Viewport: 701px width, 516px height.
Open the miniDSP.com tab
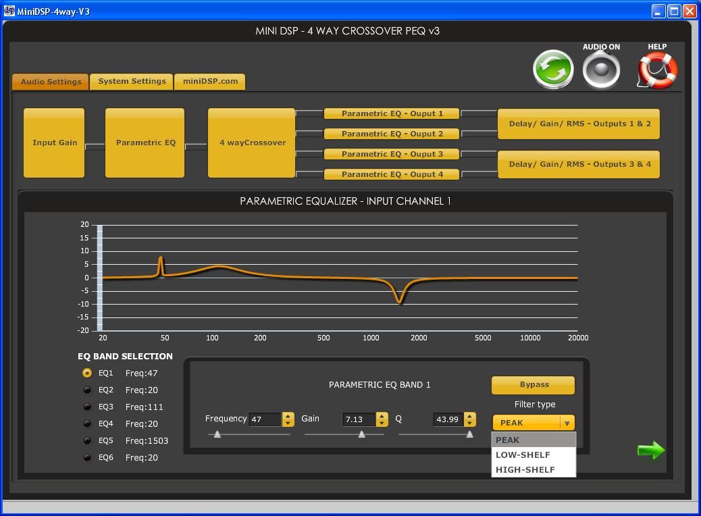click(x=209, y=81)
